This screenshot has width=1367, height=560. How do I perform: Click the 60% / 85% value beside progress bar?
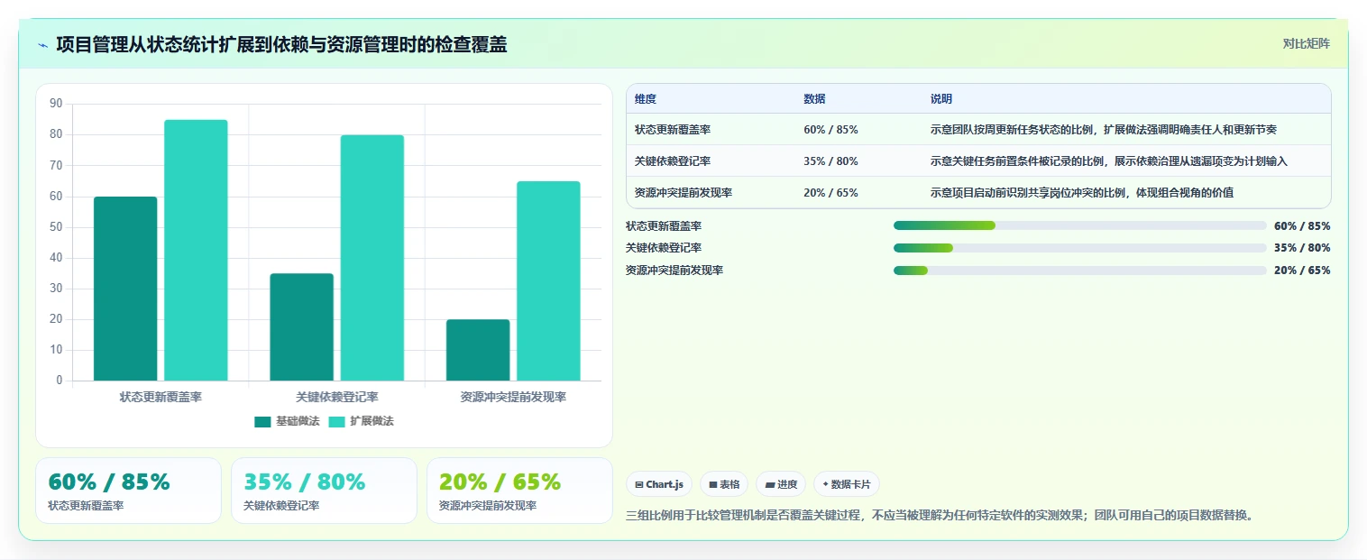1302,226
